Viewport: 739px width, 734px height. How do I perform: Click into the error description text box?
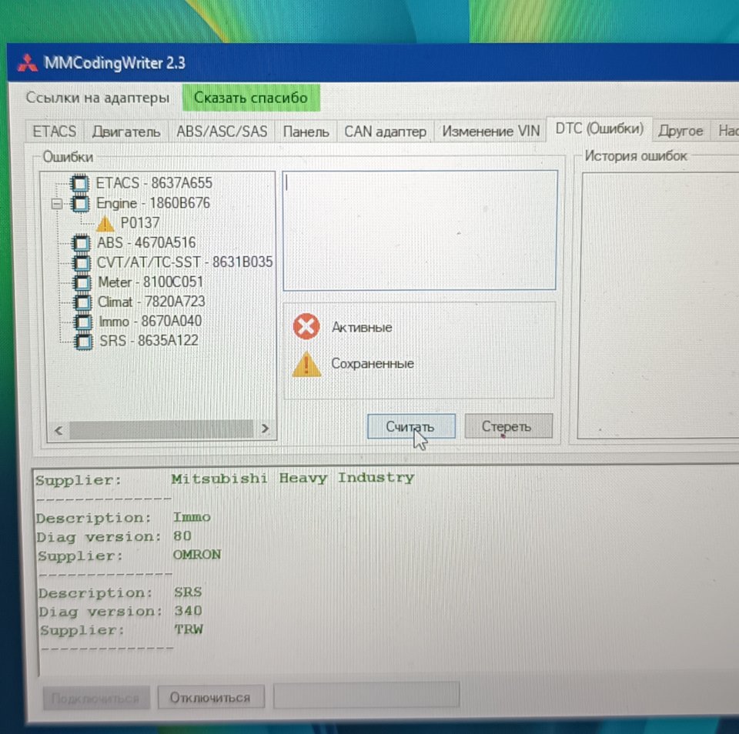point(420,230)
